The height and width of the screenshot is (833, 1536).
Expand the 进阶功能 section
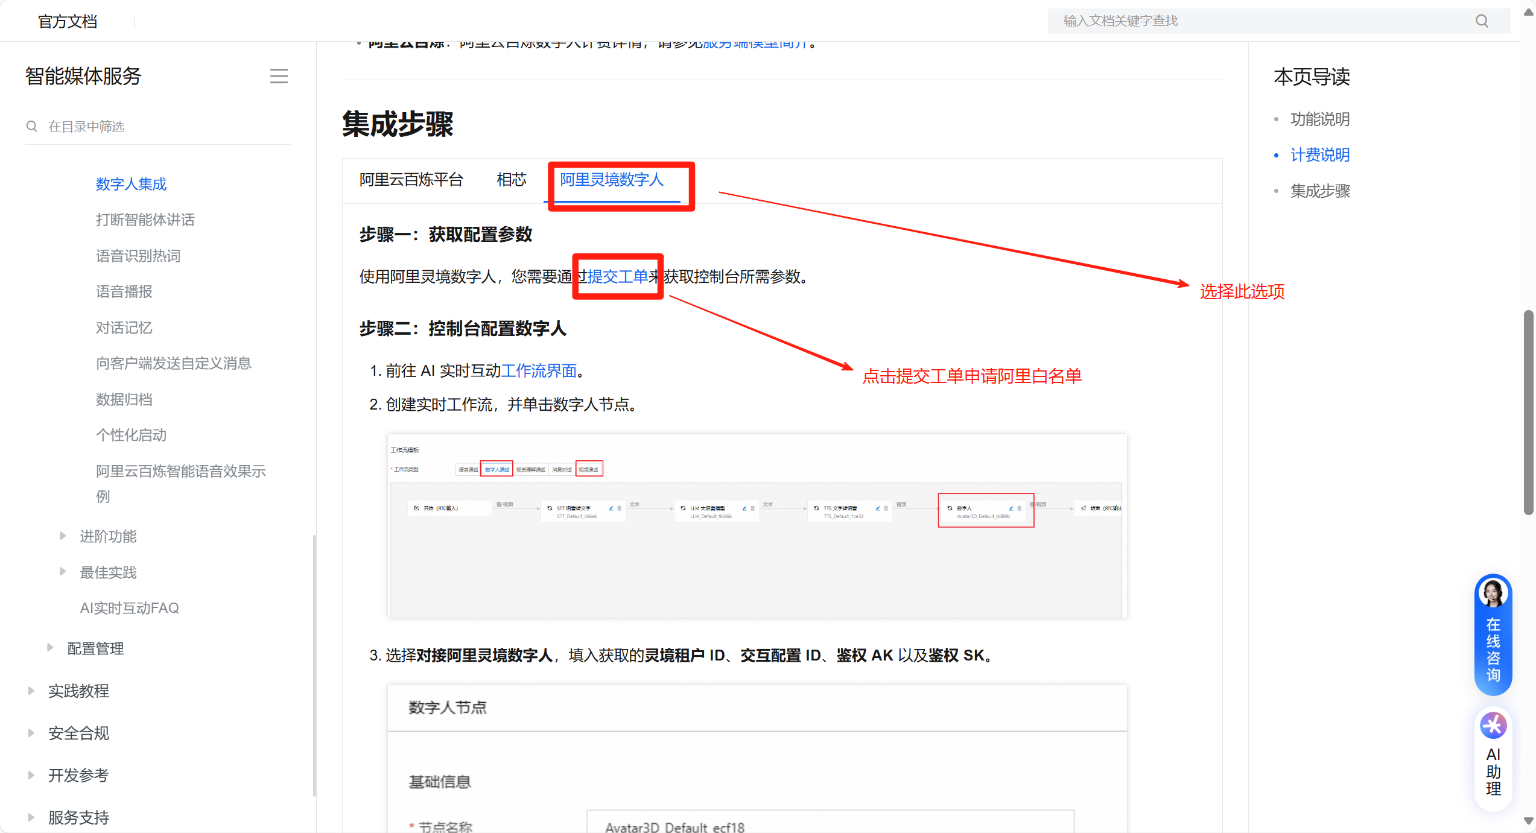click(63, 536)
